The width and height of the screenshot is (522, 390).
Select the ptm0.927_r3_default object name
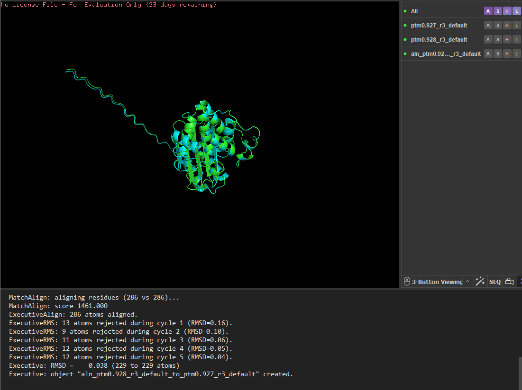coord(439,26)
